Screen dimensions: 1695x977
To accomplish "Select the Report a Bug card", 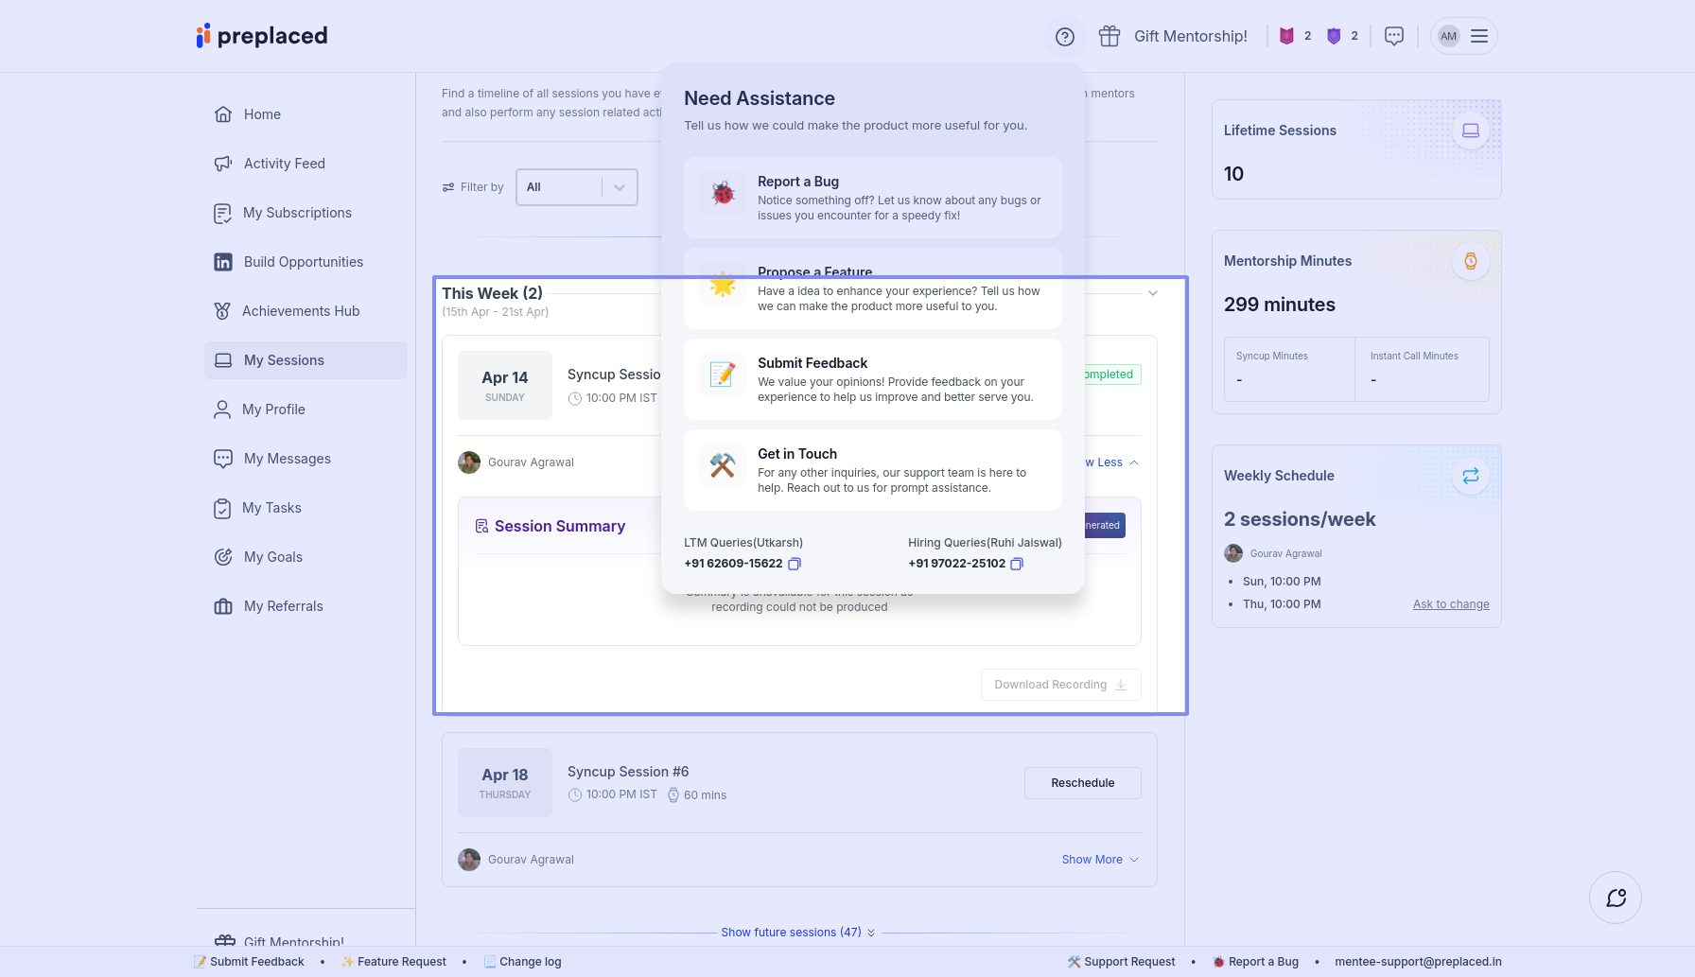I will pos(872,198).
